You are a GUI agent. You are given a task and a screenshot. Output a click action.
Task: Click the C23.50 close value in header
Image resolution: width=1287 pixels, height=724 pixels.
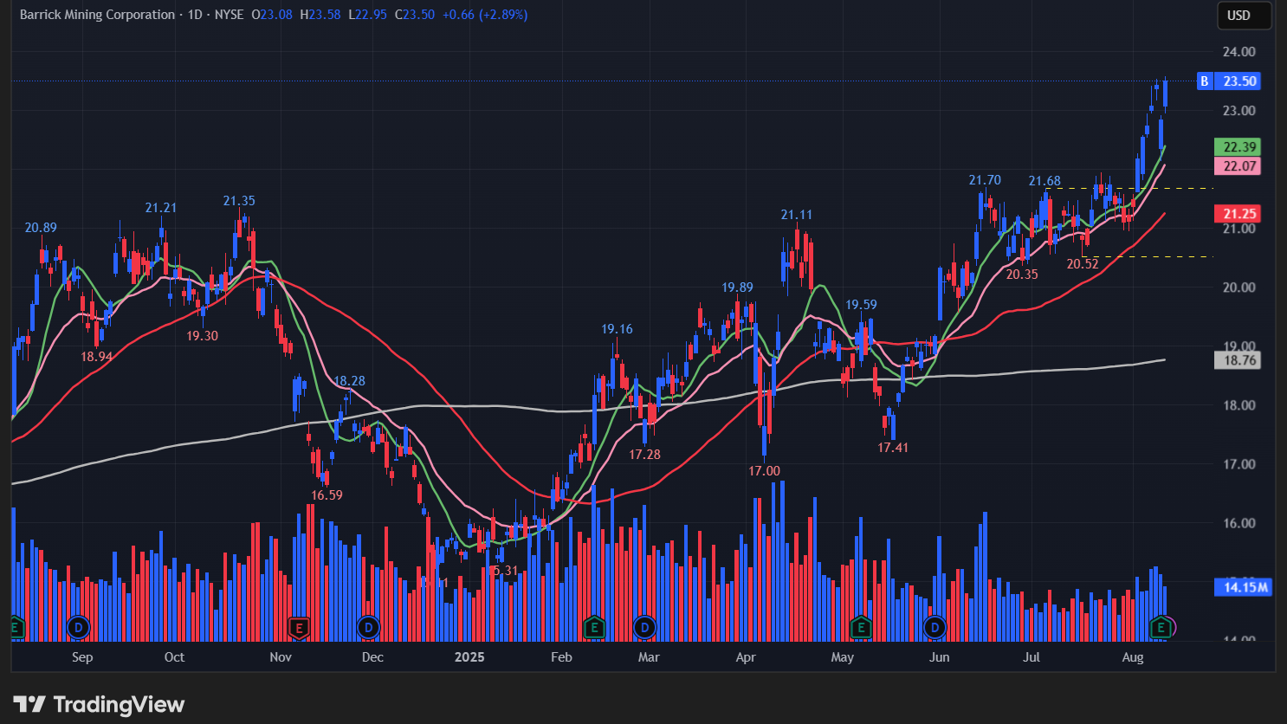click(x=415, y=15)
